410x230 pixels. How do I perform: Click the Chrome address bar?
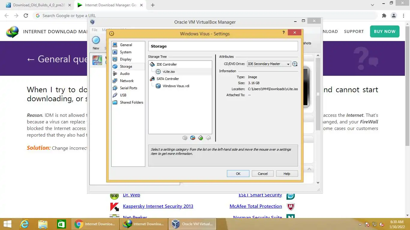(x=205, y=16)
